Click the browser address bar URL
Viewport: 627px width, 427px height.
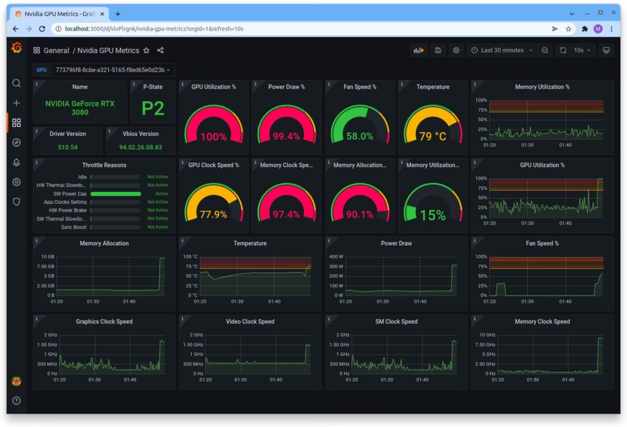(x=154, y=29)
